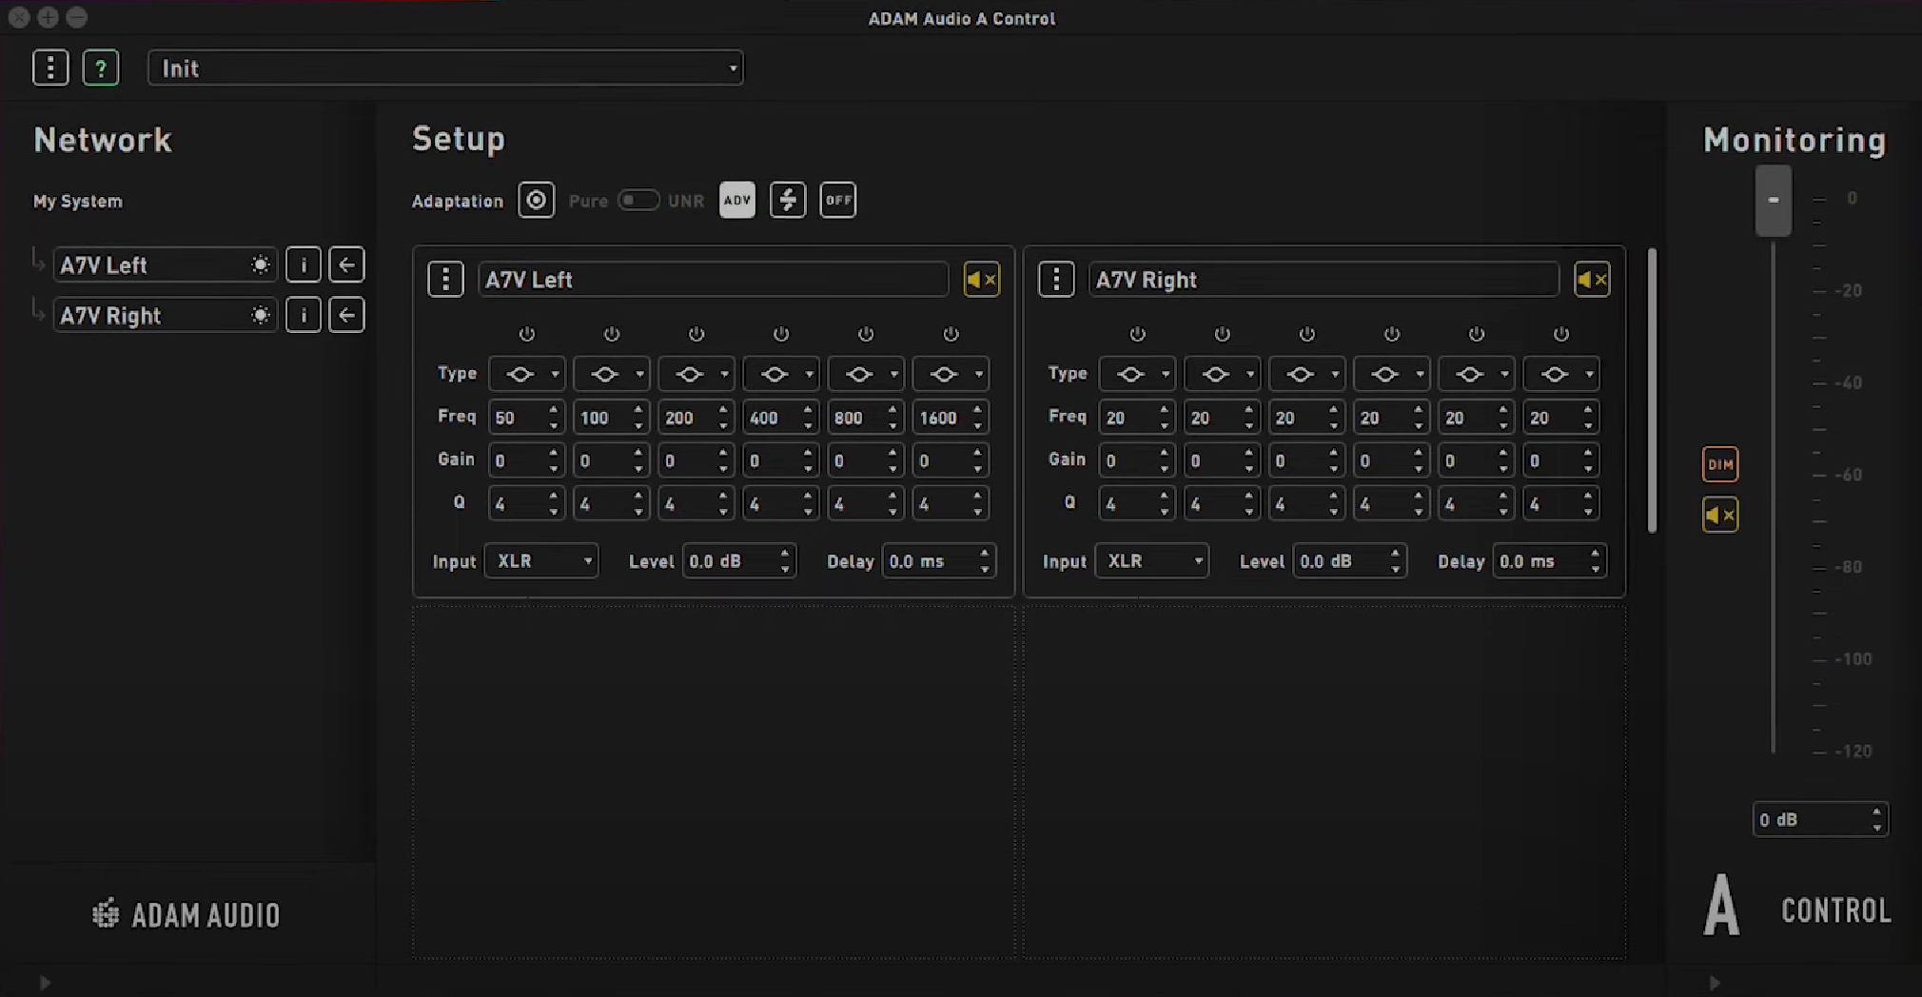
Task: Toggle power for A7V Left 400 Hz band
Action: (x=781, y=334)
